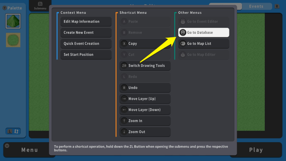Pick the grass tile in the palette

13,39
